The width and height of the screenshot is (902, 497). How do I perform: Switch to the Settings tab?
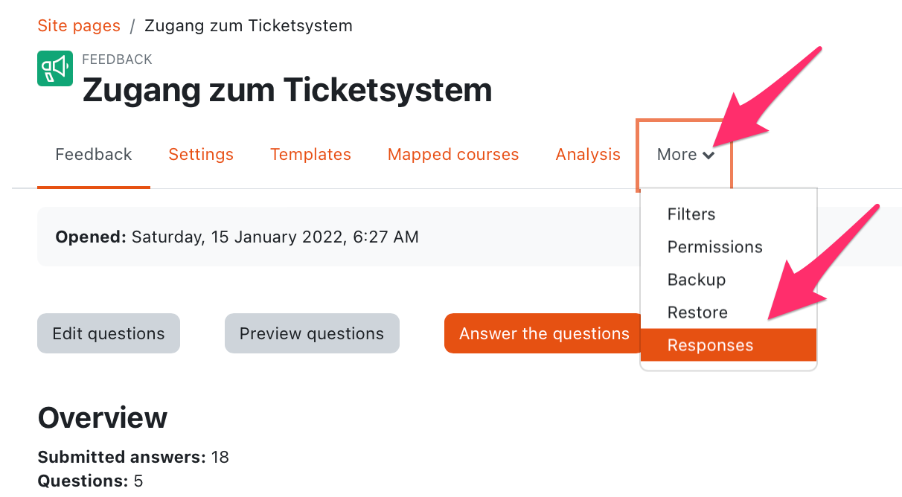click(201, 155)
